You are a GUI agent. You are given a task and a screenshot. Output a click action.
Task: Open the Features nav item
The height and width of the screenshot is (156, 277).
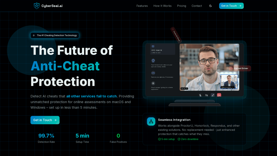point(142,6)
